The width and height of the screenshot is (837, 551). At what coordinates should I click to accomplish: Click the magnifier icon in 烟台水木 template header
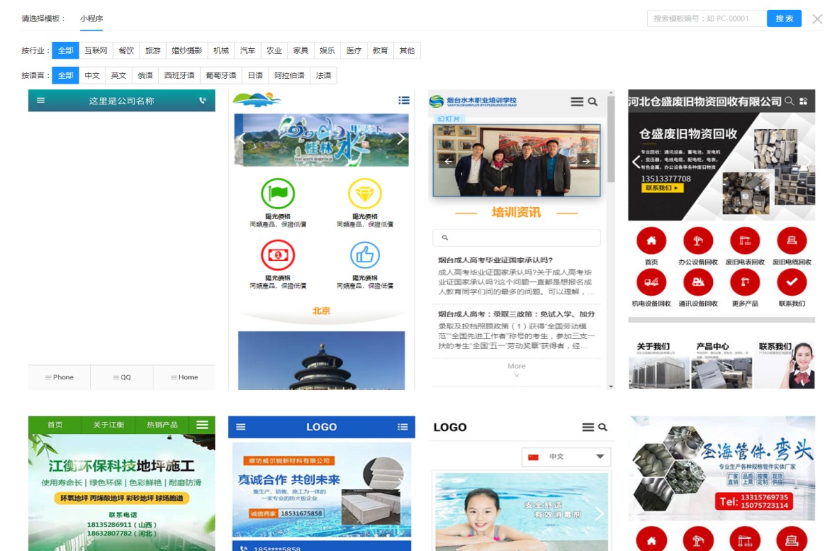point(593,102)
